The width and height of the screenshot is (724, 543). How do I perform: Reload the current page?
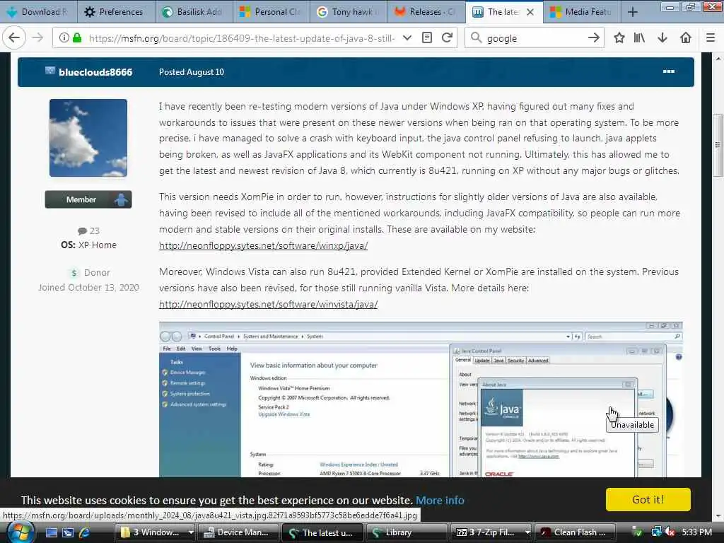click(447, 38)
